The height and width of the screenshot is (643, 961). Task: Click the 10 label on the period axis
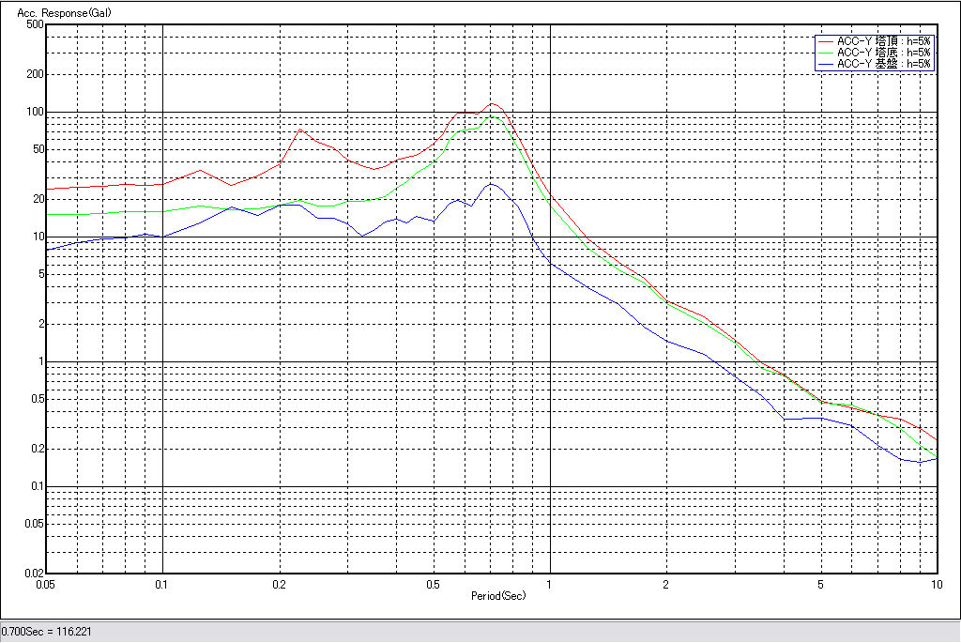click(936, 585)
